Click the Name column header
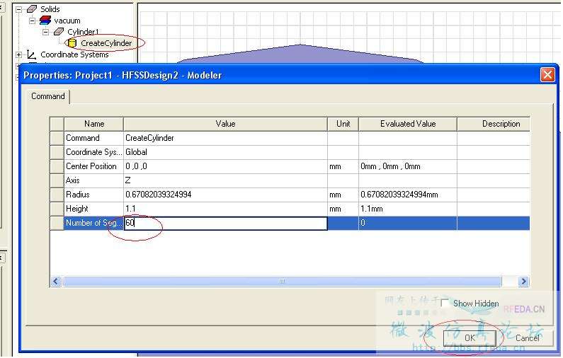 tap(93, 124)
